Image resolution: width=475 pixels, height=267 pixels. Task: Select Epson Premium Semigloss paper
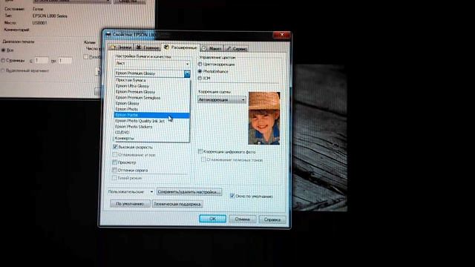pos(151,97)
